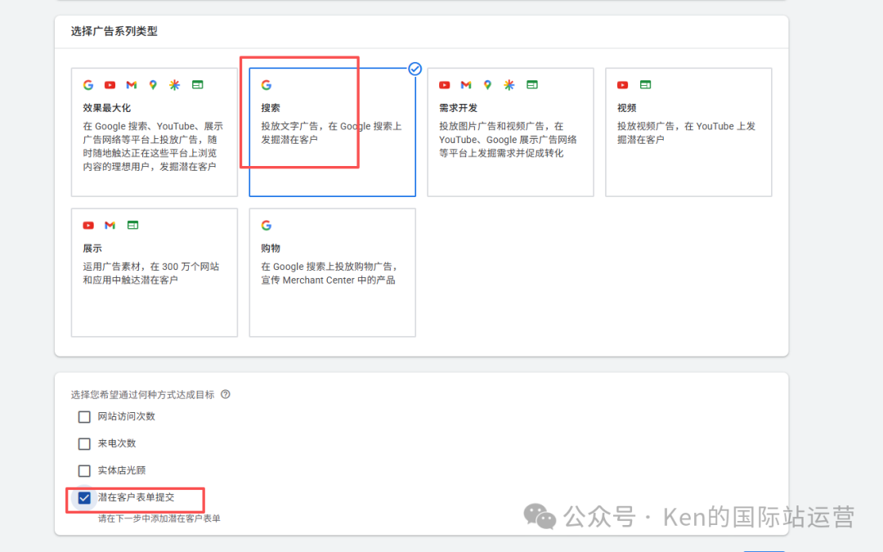Image resolution: width=883 pixels, height=552 pixels.
Task: Click the Gmail icon in 需求开发 card
Action: (x=466, y=85)
